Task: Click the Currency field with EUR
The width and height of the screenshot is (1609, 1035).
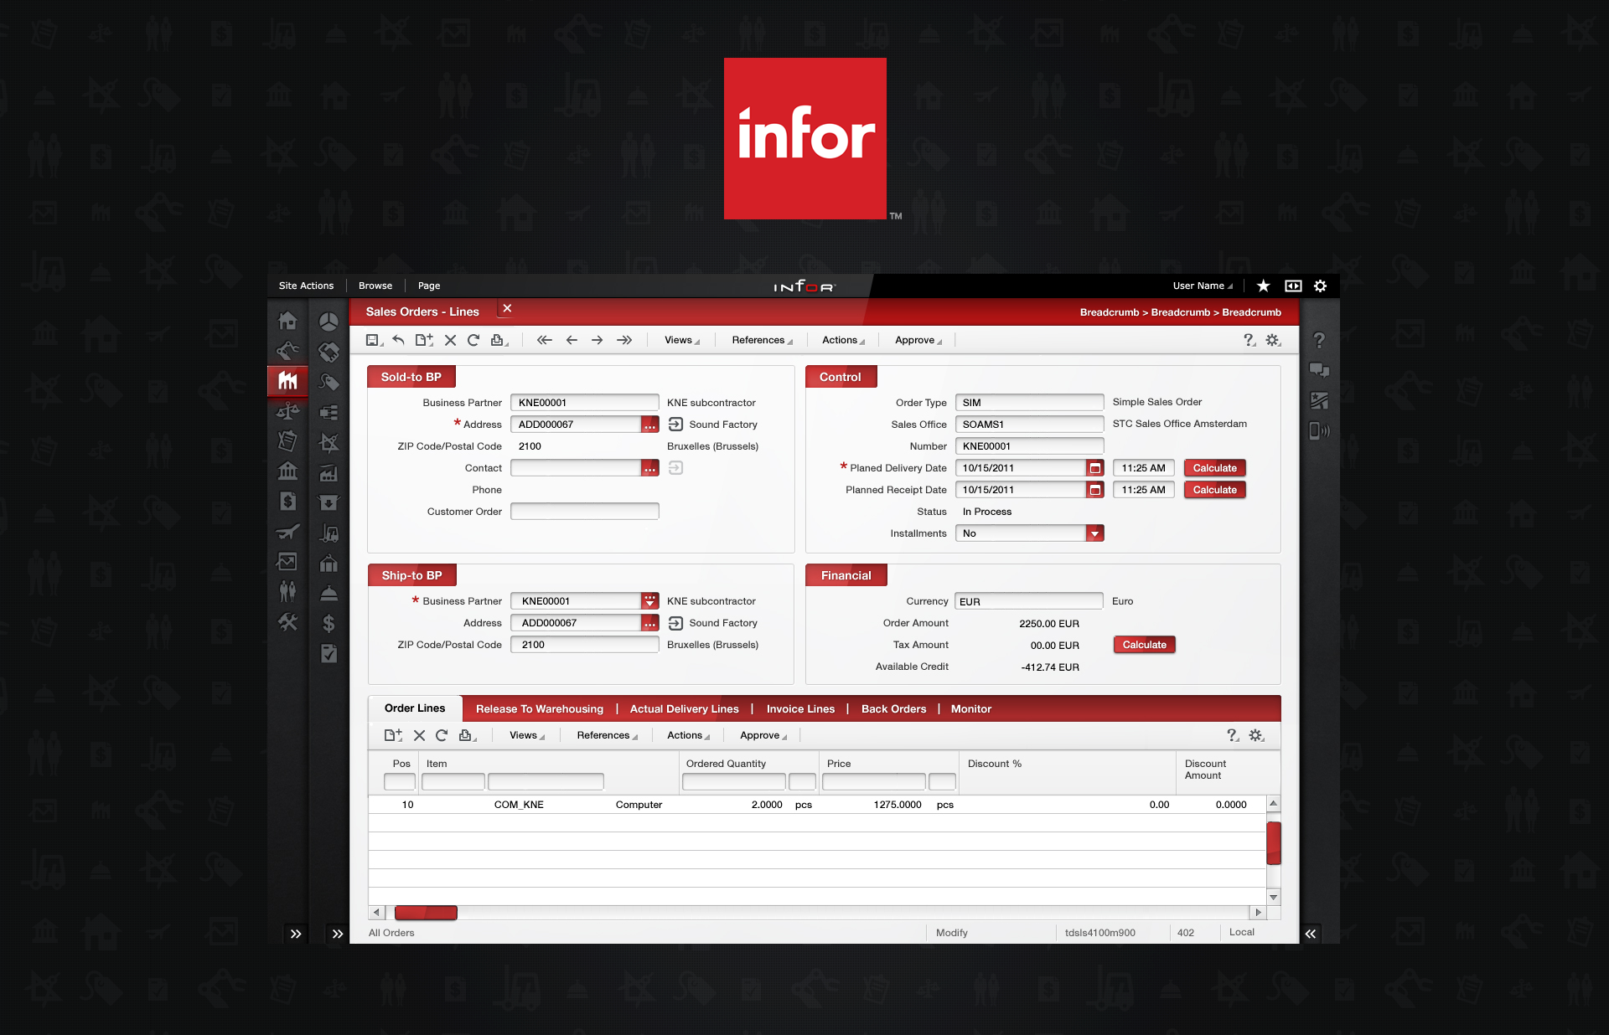Action: point(1029,601)
